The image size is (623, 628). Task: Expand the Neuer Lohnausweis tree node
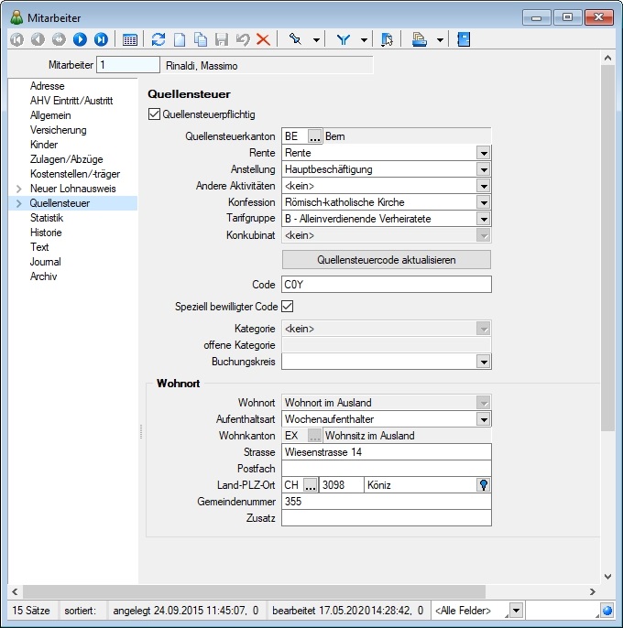19,189
